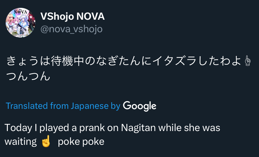
Task: Click the words 'poke poke'
Action: (x=81, y=142)
